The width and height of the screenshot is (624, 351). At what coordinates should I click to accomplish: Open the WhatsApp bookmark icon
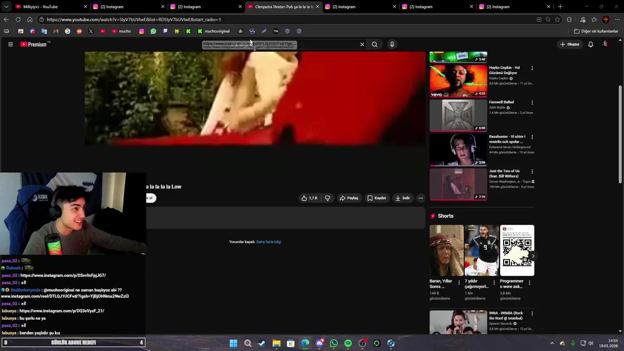tap(154, 31)
